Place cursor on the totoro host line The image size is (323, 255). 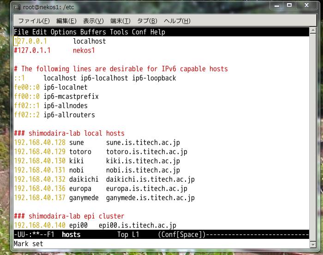click(x=80, y=152)
